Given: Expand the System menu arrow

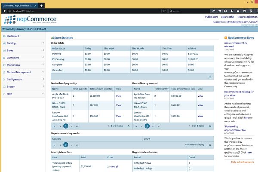Looking at the screenshot, I should [43, 86].
